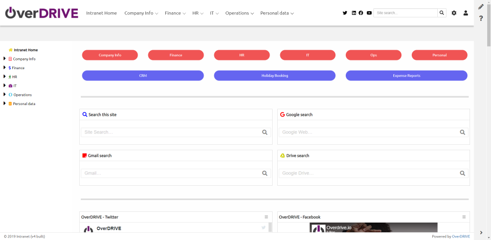Click the Company Info building icon in sidebar
The height and width of the screenshot is (240, 491).
[x=10, y=59]
